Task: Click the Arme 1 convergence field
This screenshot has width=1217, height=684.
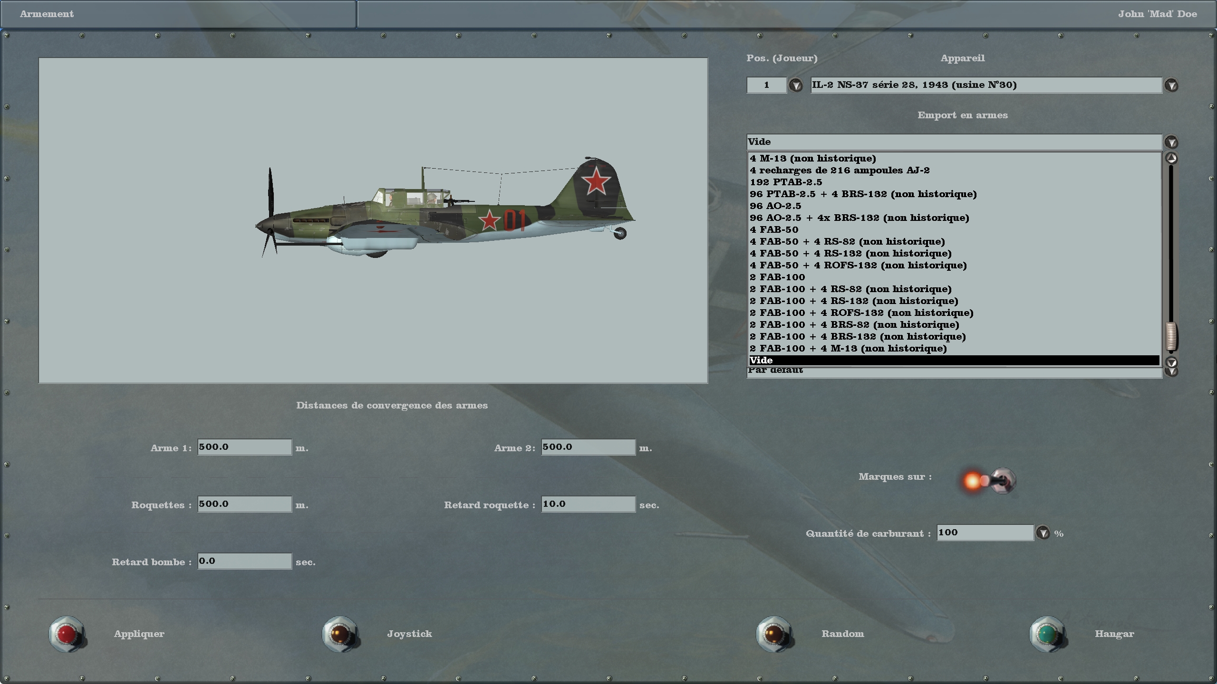Action: tap(244, 447)
